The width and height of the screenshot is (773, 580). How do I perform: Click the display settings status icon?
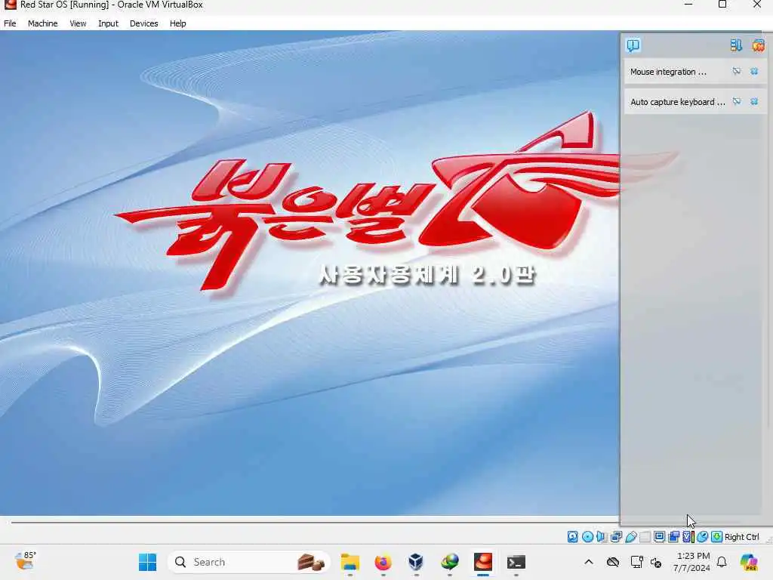point(659,537)
